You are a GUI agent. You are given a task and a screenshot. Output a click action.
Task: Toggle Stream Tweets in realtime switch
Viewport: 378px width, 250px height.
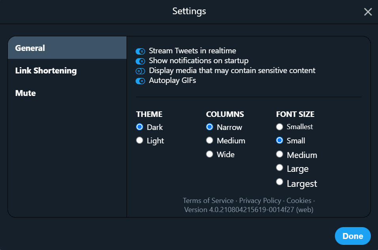[140, 51]
